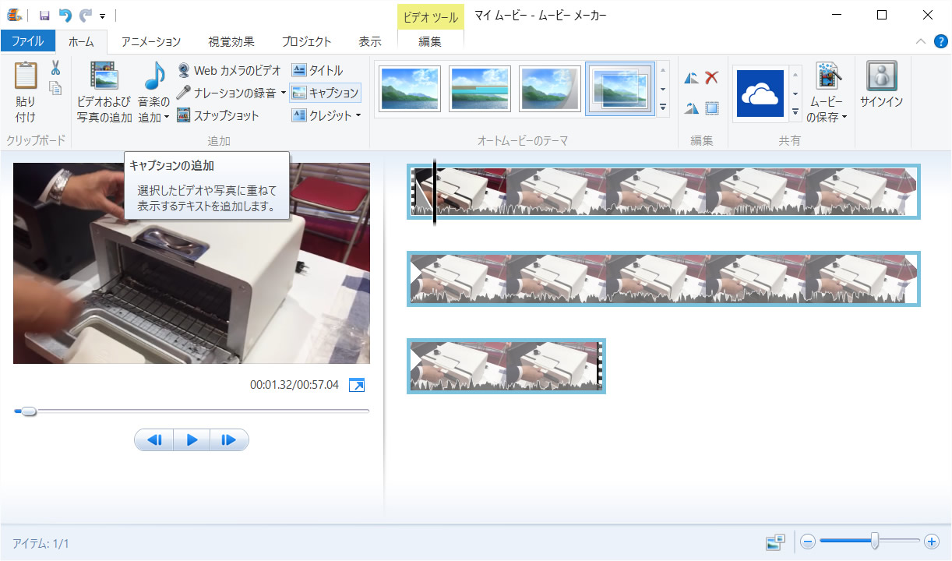
Task: Open the visual effects (視覚効果) tab
Action: [x=231, y=41]
